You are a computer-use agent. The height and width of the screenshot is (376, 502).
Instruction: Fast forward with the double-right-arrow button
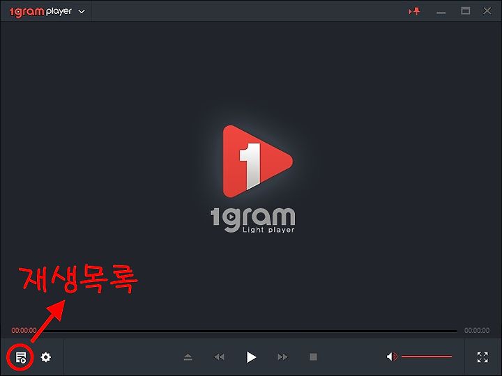pos(282,357)
